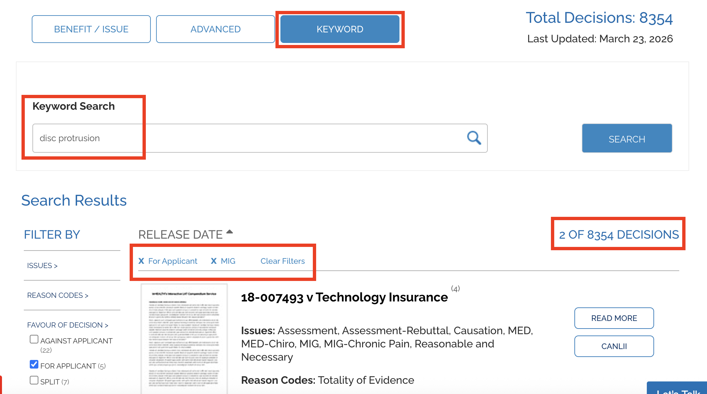Click the Clear Filters link
707x394 pixels.
pos(282,261)
